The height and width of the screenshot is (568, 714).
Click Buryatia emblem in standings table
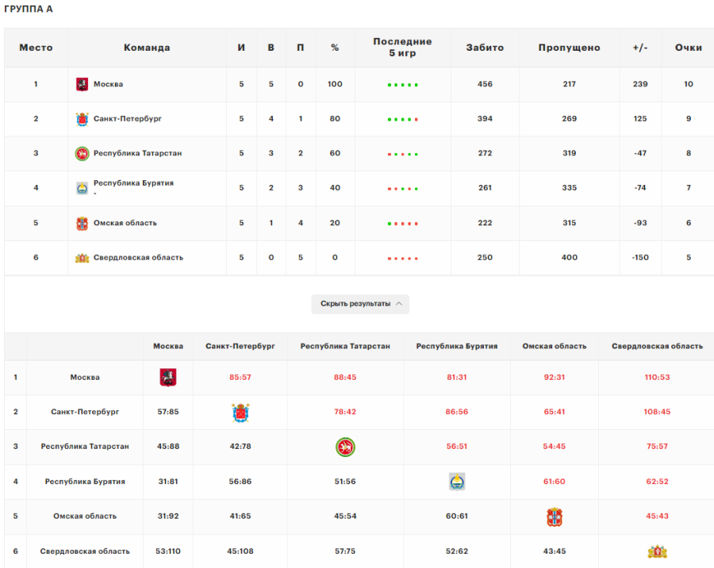coord(82,188)
